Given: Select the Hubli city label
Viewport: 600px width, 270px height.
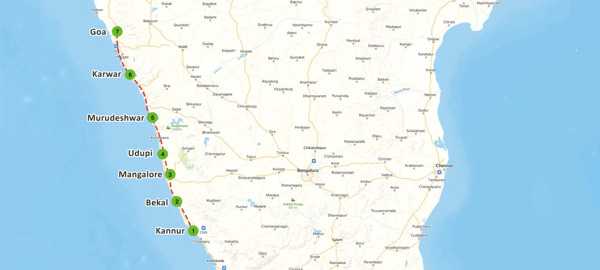Looking at the screenshot, I should pos(183,47).
